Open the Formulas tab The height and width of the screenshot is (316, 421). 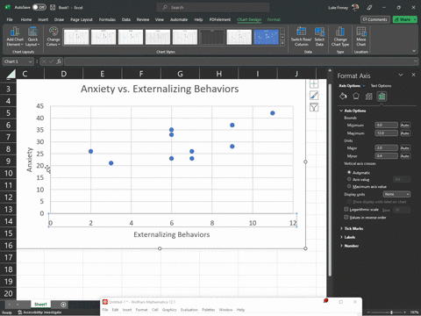click(x=107, y=19)
